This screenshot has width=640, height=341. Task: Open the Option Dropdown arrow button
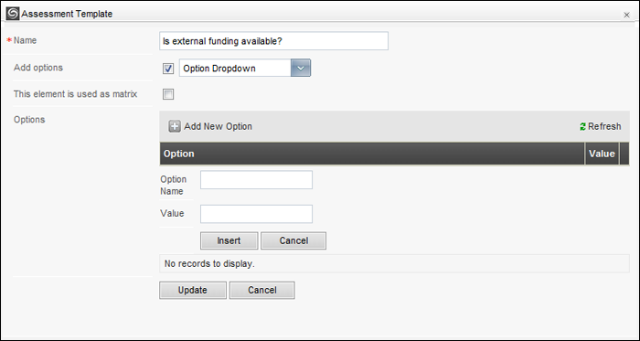click(x=301, y=69)
